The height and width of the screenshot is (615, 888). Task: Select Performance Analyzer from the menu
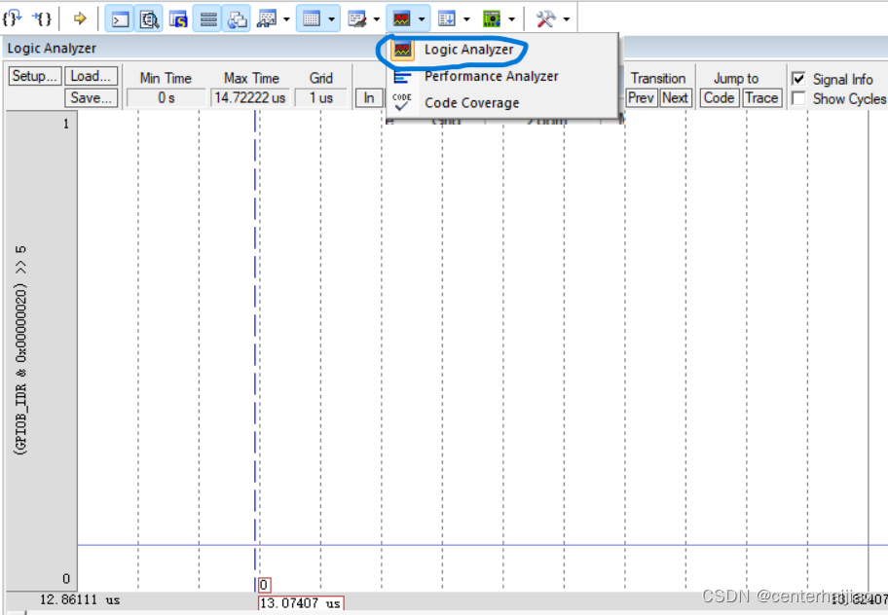coord(491,76)
